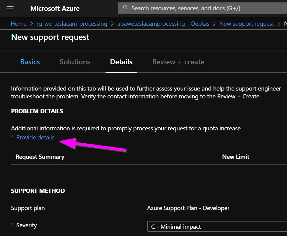Open New support request breadcrumb
Screen dimensions: 287x236
246,24
